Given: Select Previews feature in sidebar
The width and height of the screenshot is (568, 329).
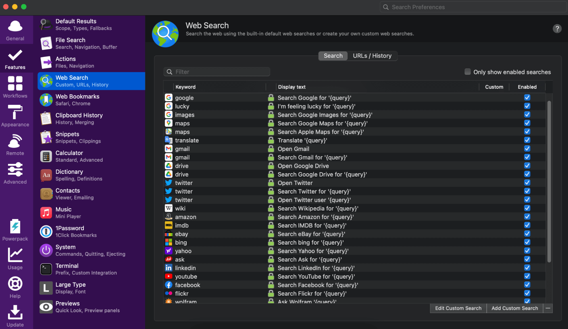Looking at the screenshot, I should click(x=91, y=307).
